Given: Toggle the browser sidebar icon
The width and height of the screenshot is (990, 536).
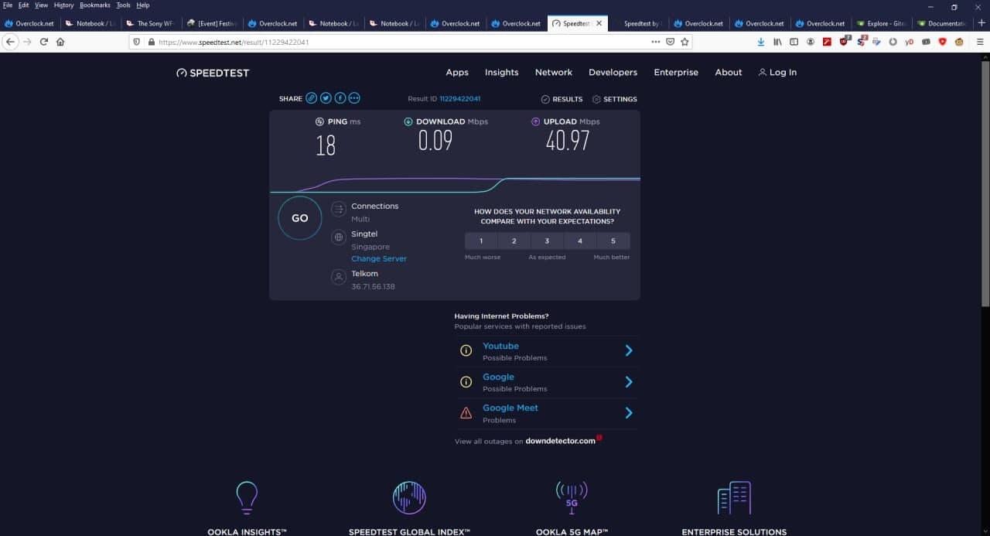Looking at the screenshot, I should pos(794,42).
